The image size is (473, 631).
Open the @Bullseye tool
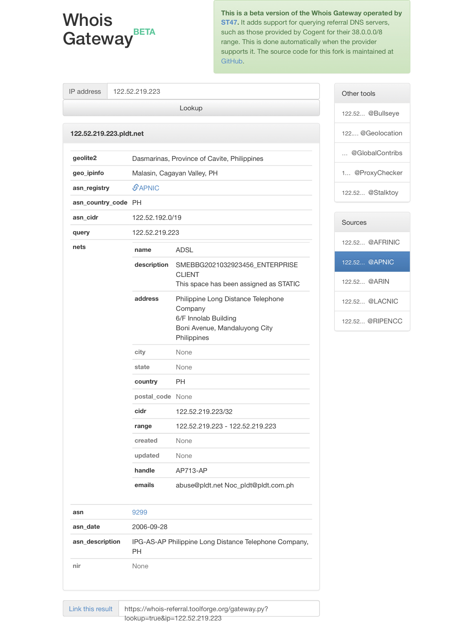click(372, 113)
